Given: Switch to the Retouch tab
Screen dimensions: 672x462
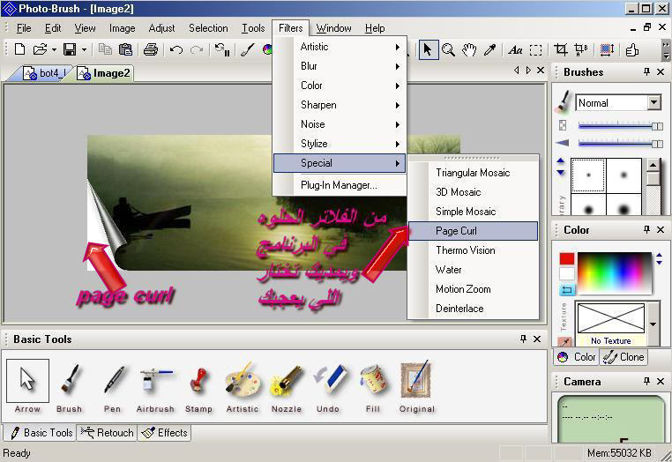Looking at the screenshot, I should pos(107,433).
